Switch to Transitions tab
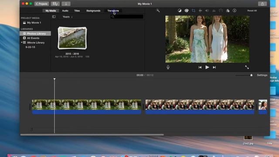Screen dimensions: 279x157 tap(113, 10)
